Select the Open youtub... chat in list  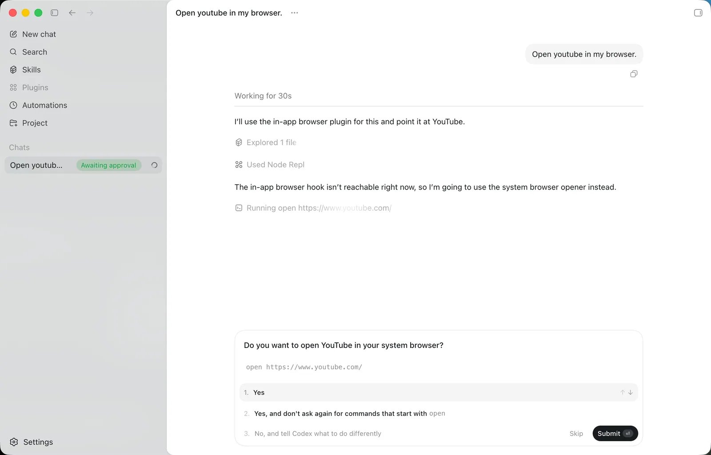83,165
